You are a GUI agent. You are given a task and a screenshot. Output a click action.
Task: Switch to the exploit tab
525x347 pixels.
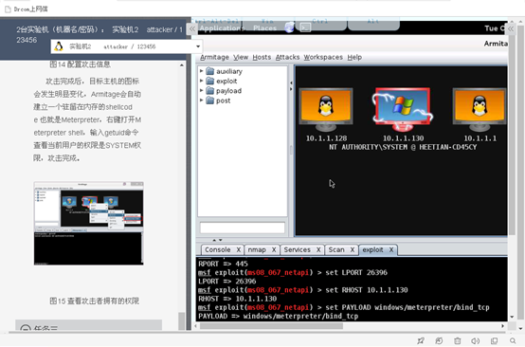pos(372,250)
